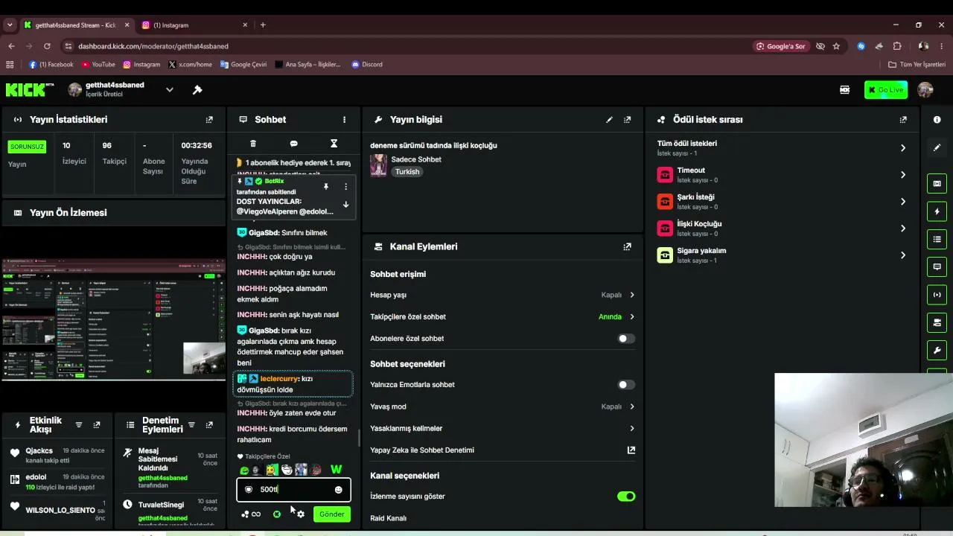Screen dimensions: 953x536
Task: Expand Şarkı İsteği reward requests
Action: tap(903, 202)
